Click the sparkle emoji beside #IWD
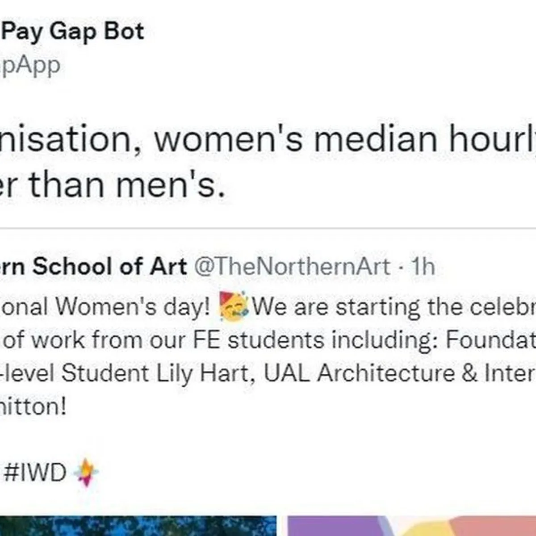This screenshot has width=536, height=536. (86, 473)
